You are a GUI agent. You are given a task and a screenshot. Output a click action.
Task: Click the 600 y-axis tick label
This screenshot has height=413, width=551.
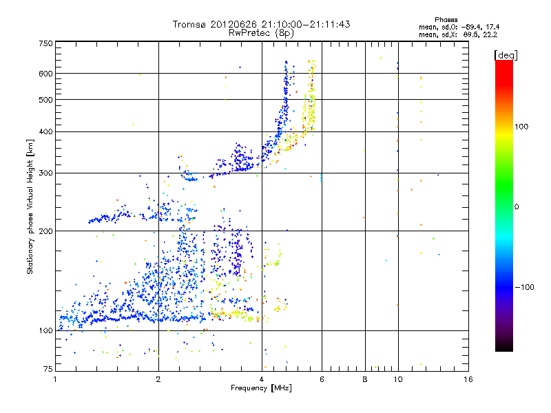pyautogui.click(x=45, y=74)
